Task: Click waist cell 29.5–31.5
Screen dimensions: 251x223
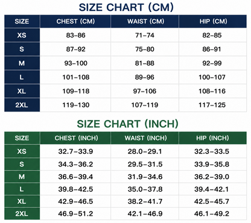Action: pyautogui.click(x=145, y=164)
